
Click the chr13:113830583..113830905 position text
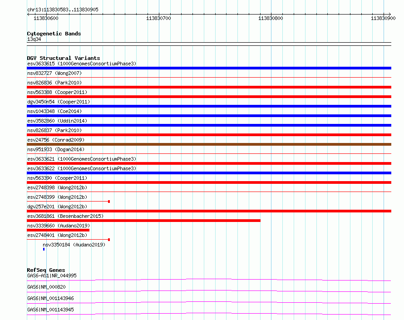click(x=63, y=10)
